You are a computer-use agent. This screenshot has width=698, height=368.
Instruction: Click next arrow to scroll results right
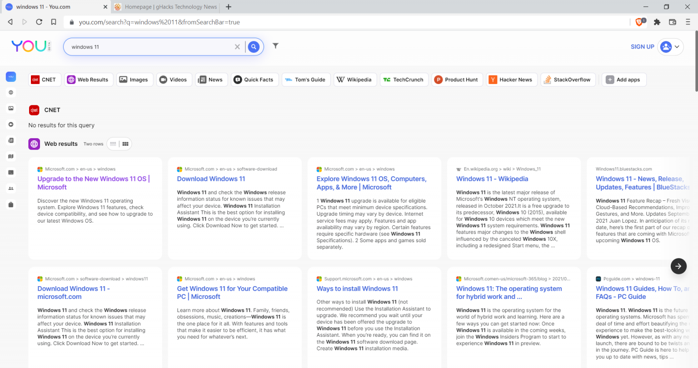678,266
